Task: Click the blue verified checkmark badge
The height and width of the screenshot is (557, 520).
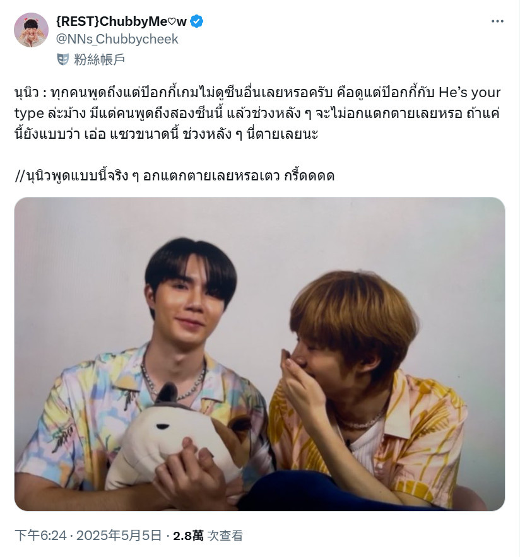Action: (x=196, y=21)
